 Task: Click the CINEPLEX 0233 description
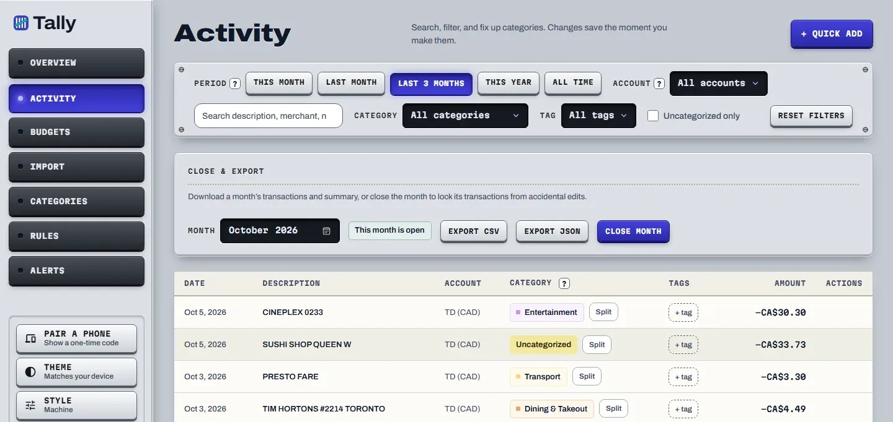click(x=293, y=312)
